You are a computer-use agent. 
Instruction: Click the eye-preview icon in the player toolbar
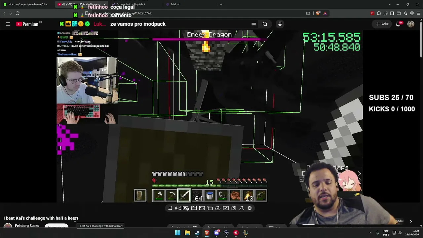(x=186, y=208)
